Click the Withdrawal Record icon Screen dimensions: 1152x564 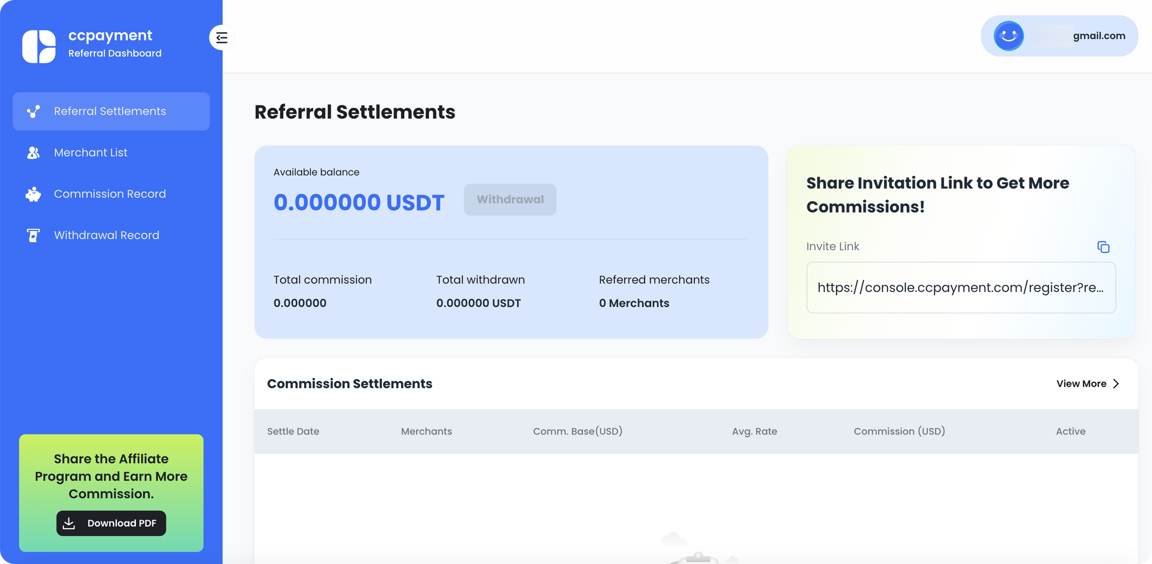pos(33,236)
